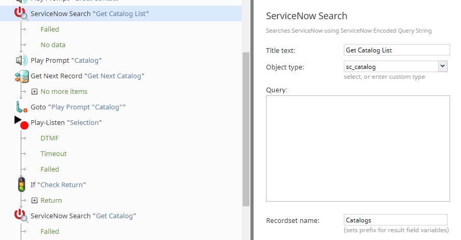Screen dimensions: 461x240
Task: Select the "No data" branch
Action: [53, 45]
